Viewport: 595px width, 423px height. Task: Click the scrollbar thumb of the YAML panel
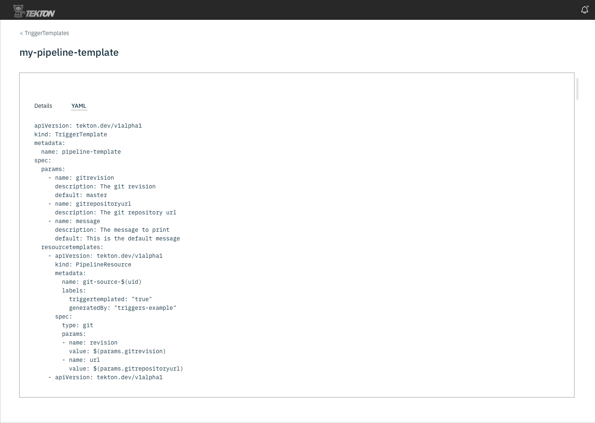pyautogui.click(x=577, y=88)
